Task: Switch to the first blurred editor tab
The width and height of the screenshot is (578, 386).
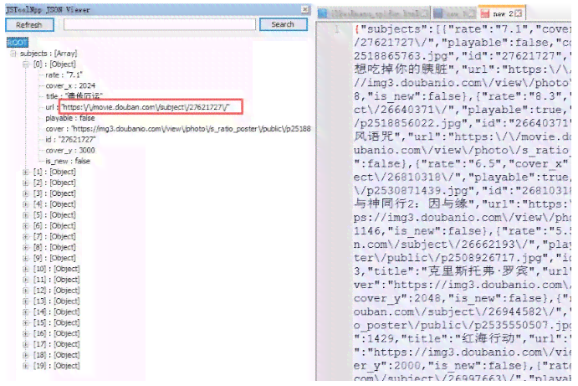Action: [374, 13]
